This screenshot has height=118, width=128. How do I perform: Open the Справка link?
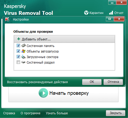pos(9,113)
